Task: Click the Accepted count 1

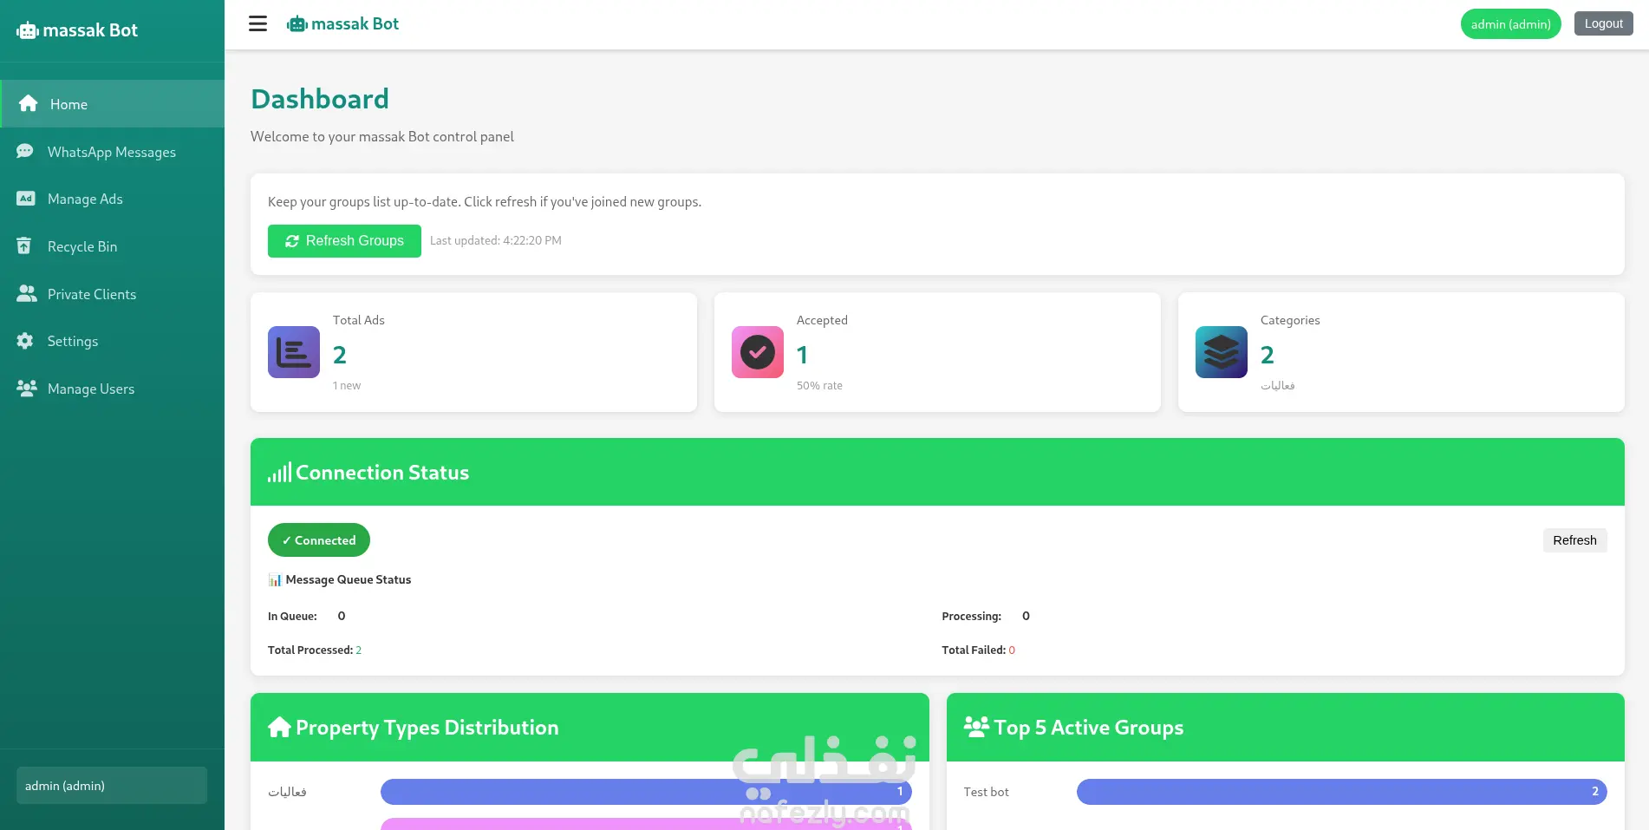Action: coord(803,355)
